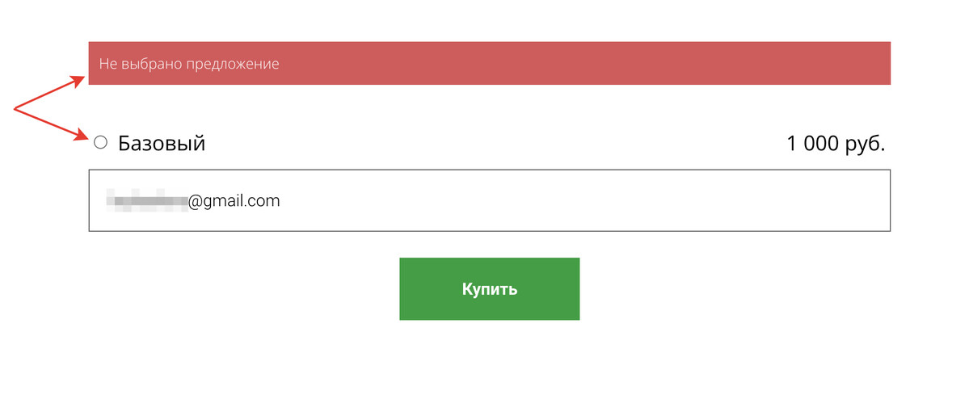Place cursor at end of email text
This screenshot has width=969, height=403.
(281, 201)
